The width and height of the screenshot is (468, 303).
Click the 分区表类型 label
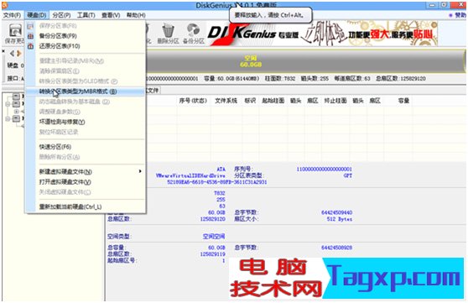tap(249, 175)
